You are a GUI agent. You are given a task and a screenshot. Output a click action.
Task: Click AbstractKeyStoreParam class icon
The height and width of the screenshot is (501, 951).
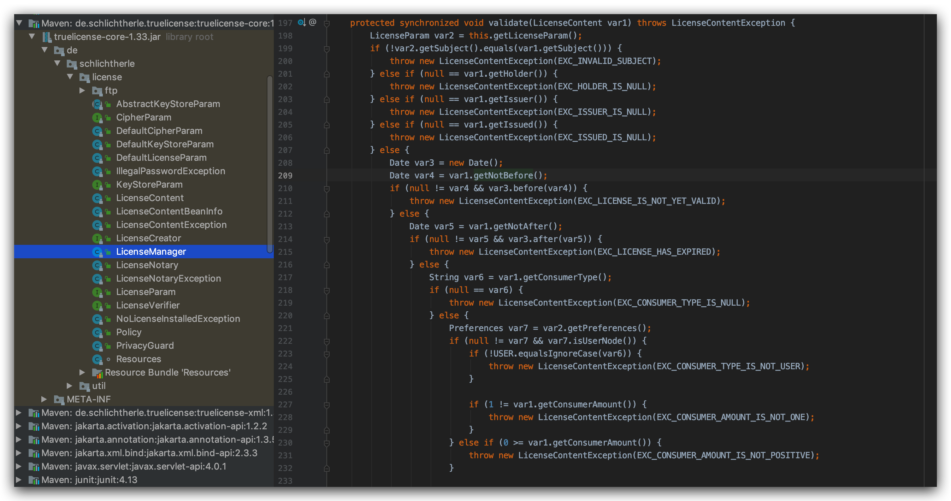[97, 104]
